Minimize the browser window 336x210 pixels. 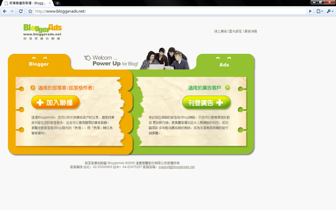pyautogui.click(x=314, y=2)
